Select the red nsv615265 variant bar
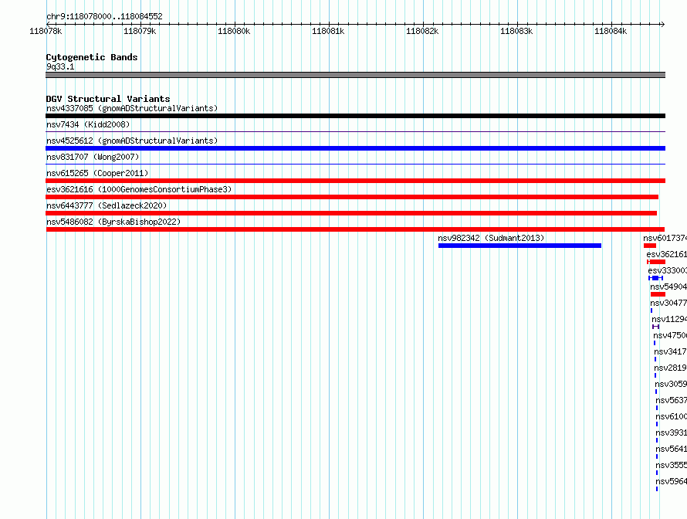Viewport: 687px width, 519px height. (355, 181)
